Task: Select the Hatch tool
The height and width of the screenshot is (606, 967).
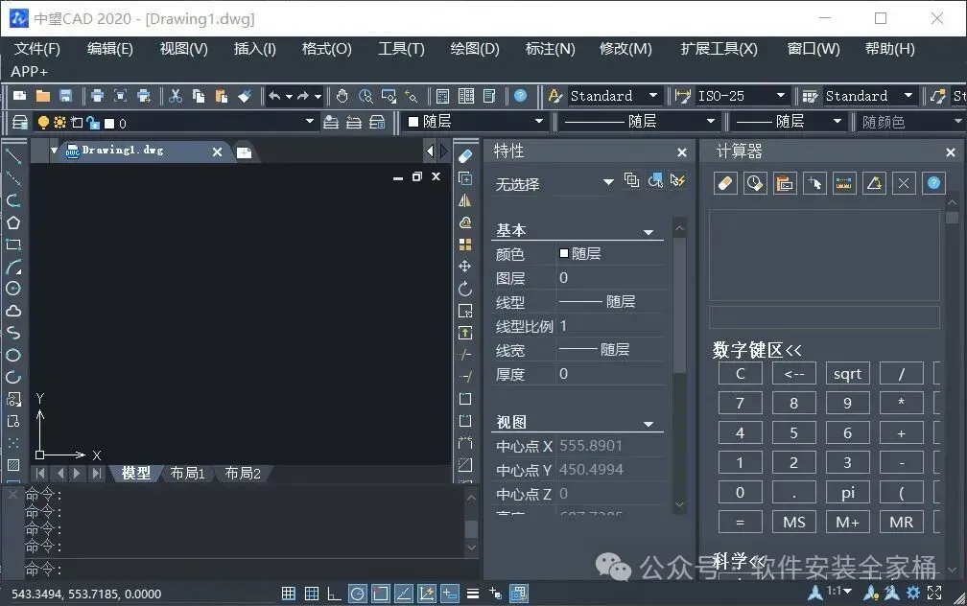Action: click(13, 465)
